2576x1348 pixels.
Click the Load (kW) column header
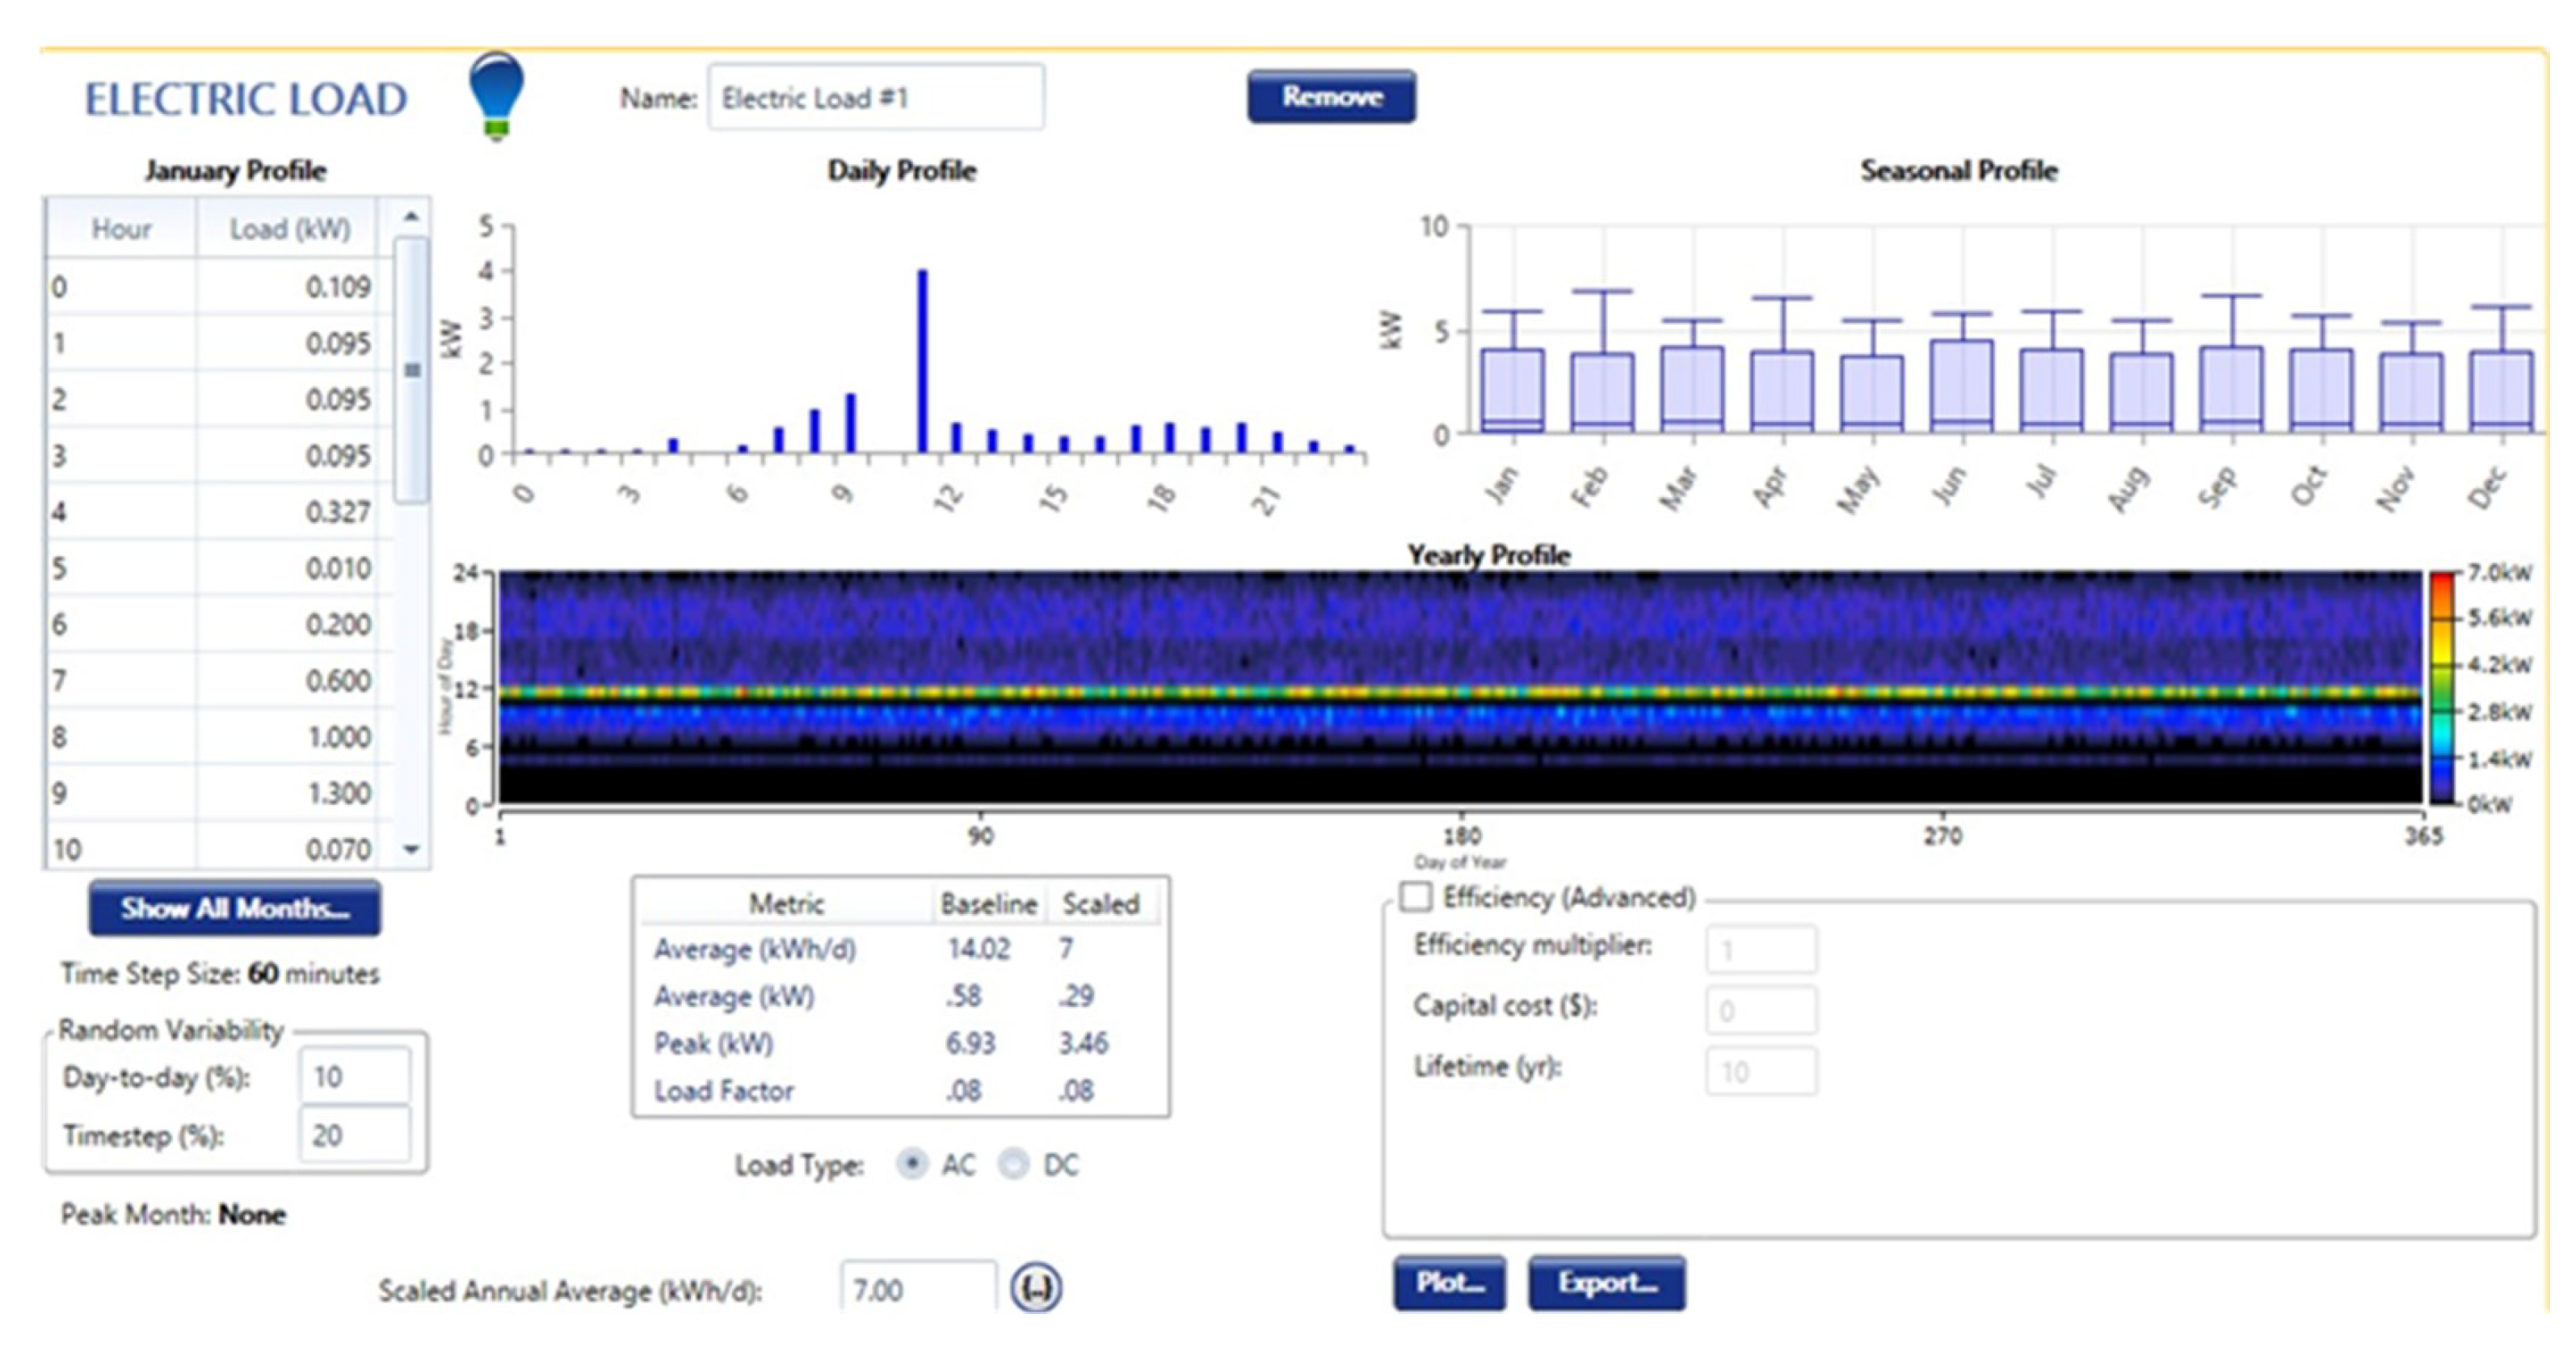click(x=289, y=229)
